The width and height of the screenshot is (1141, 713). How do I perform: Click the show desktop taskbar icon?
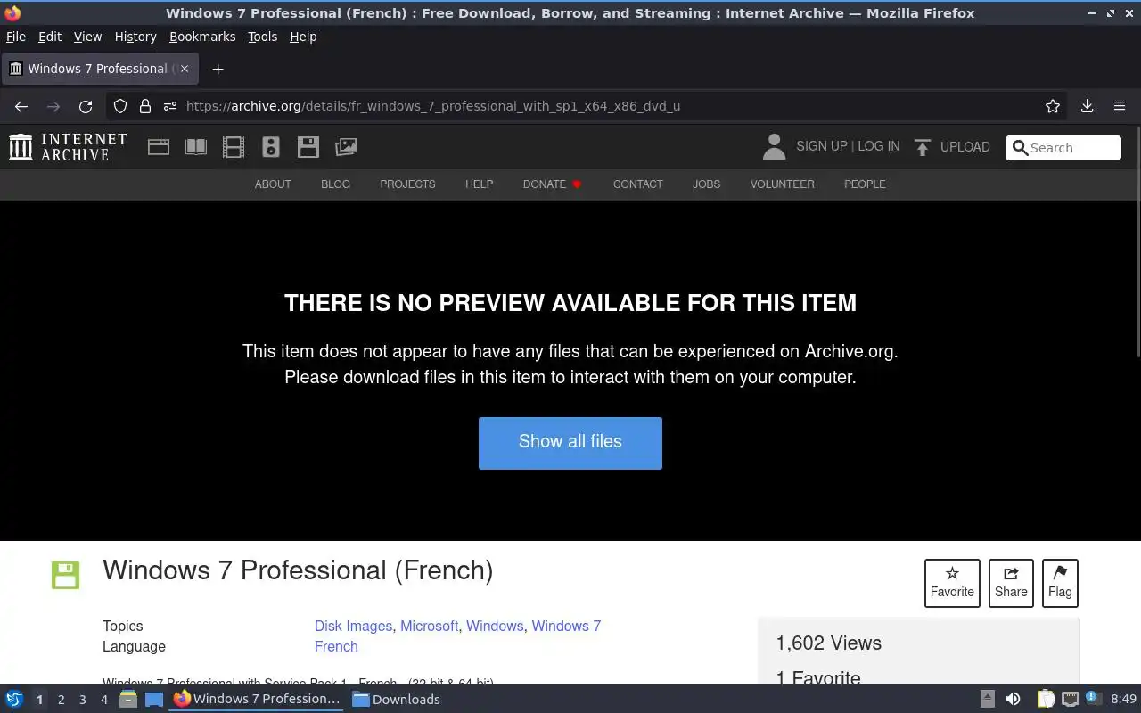click(x=154, y=699)
